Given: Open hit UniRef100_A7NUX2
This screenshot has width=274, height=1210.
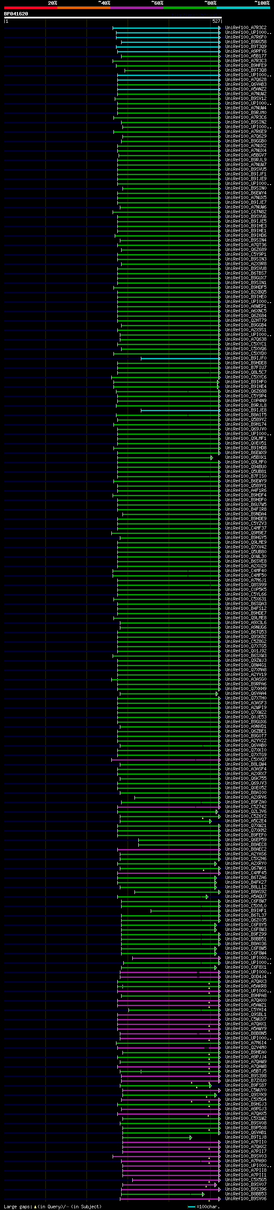Looking at the screenshot, I should (246, 146).
